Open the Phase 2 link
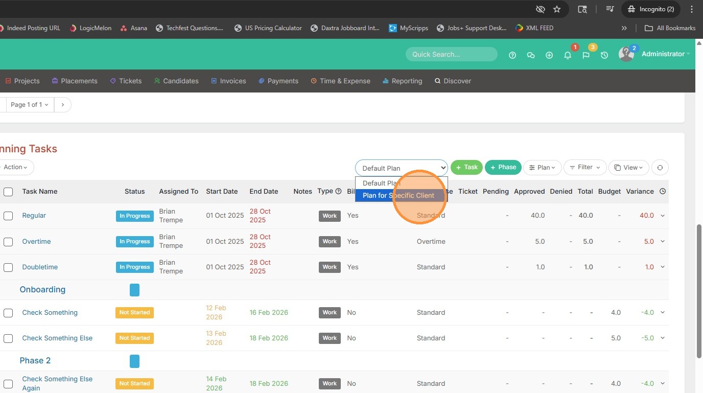 [x=35, y=361]
